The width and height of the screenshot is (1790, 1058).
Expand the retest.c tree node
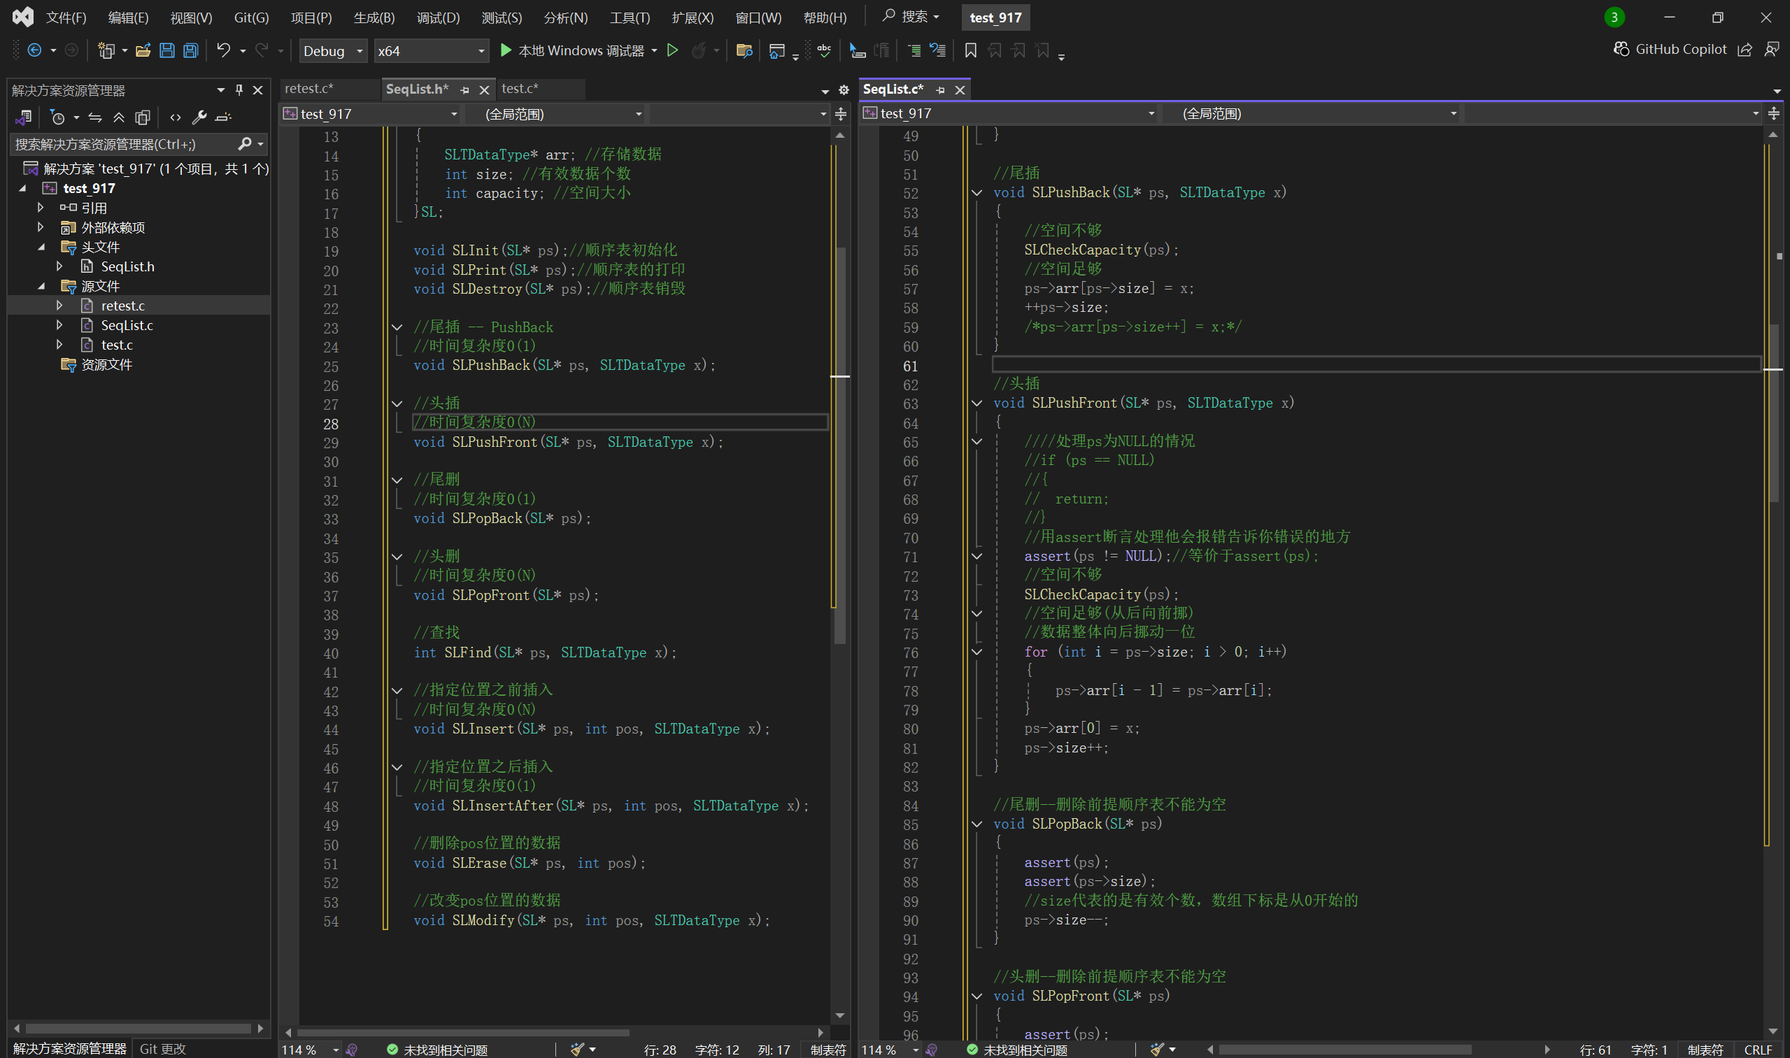60,306
